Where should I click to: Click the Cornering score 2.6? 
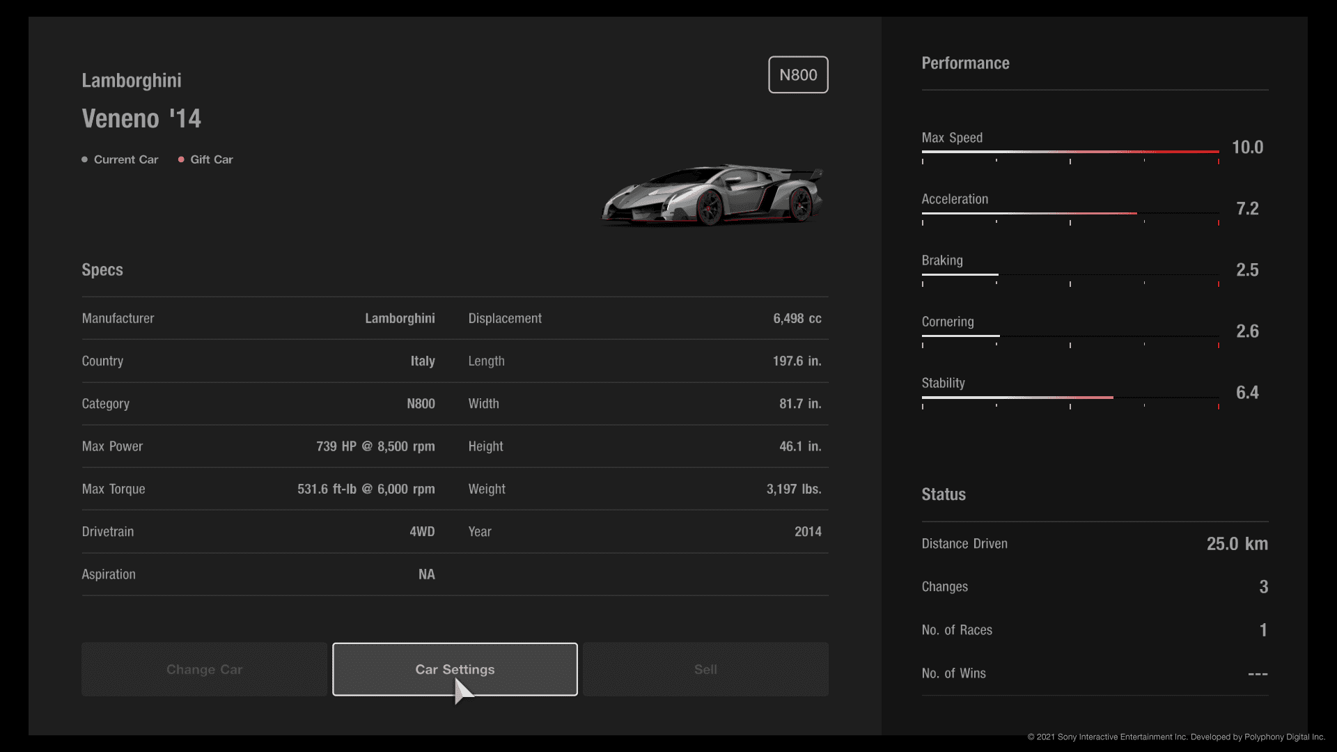click(1247, 331)
